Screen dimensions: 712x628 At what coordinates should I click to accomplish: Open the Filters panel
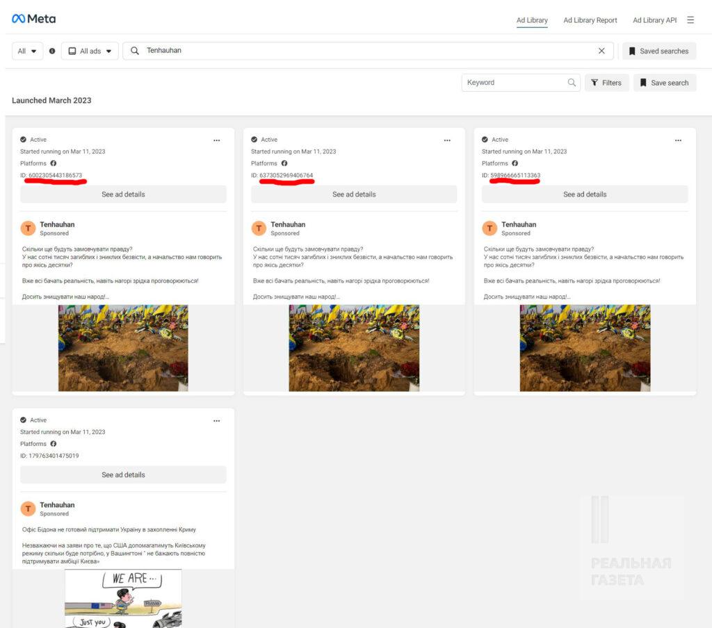(606, 83)
